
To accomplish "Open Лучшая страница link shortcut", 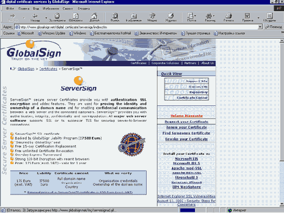I will click(196, 33).
